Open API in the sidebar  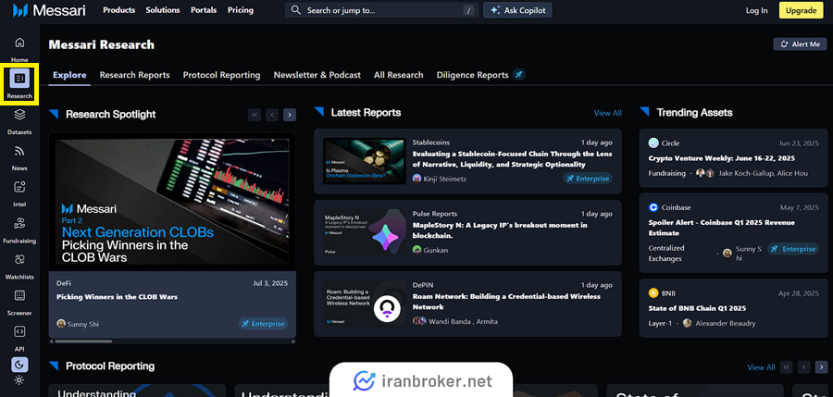[19, 338]
